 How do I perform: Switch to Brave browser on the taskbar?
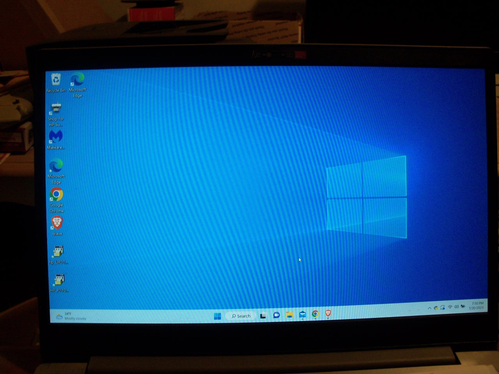(328, 313)
